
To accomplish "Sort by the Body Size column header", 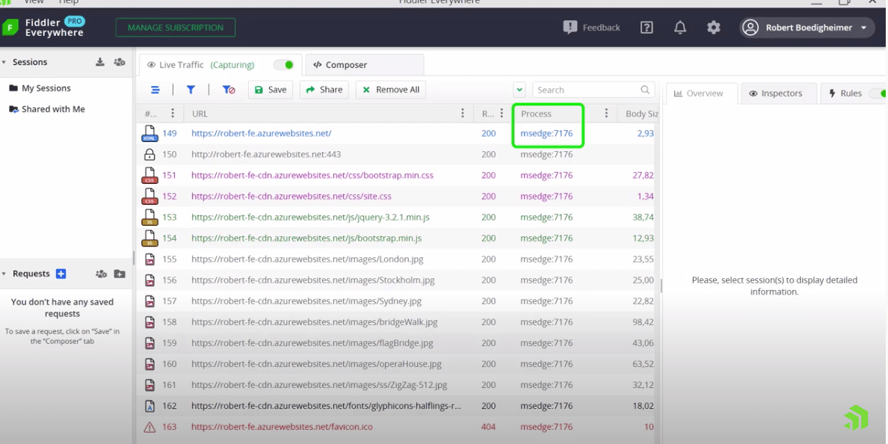I will pos(641,114).
